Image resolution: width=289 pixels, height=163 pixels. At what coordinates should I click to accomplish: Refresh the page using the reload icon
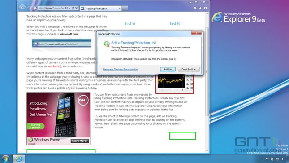click(73, 9)
